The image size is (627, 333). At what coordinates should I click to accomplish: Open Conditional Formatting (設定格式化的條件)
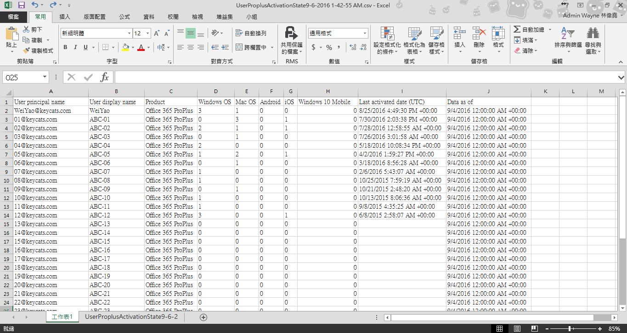(x=387, y=40)
